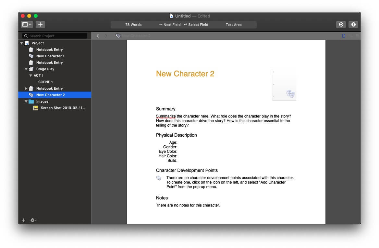379x248 pixels.
Task: Select the first Notebook Entry under Project
Action: coord(55,50)
